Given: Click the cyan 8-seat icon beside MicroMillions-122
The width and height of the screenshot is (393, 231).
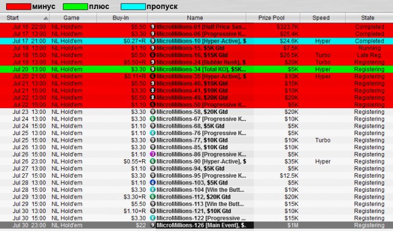Looking at the screenshot, I should coord(153,218).
